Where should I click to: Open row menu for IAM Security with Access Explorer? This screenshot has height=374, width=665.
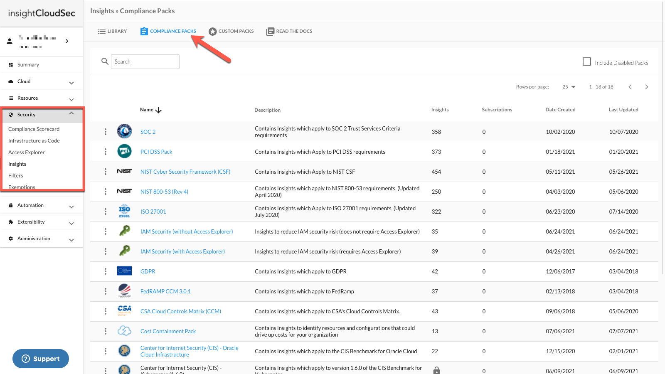pyautogui.click(x=106, y=251)
